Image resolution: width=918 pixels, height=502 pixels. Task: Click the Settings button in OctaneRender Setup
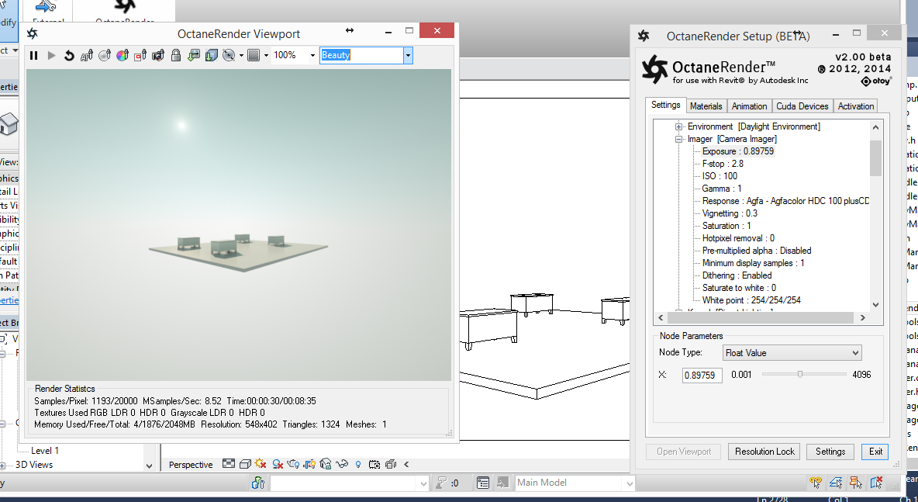tap(830, 452)
